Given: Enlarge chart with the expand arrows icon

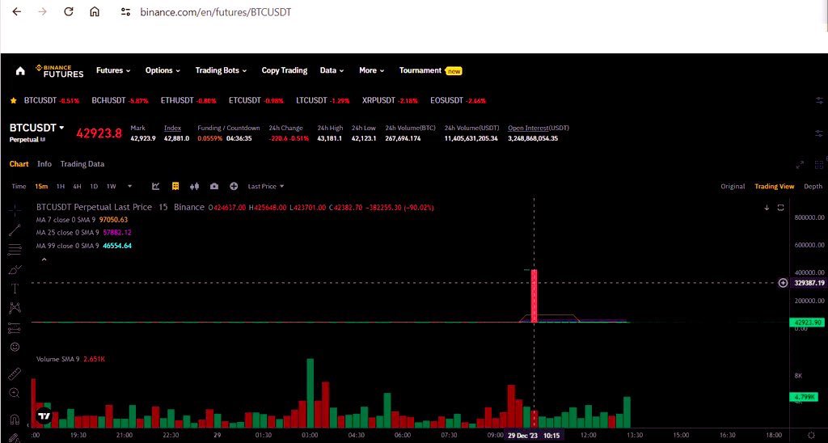Looking at the screenshot, I should 800,165.
